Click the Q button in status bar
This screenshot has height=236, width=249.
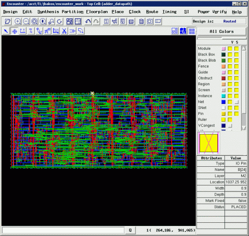coord(130,230)
